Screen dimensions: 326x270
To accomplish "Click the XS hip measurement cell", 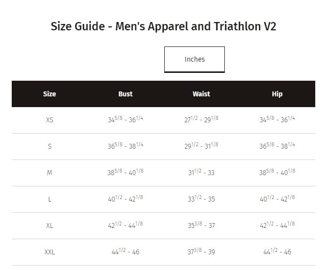I will point(277,120).
